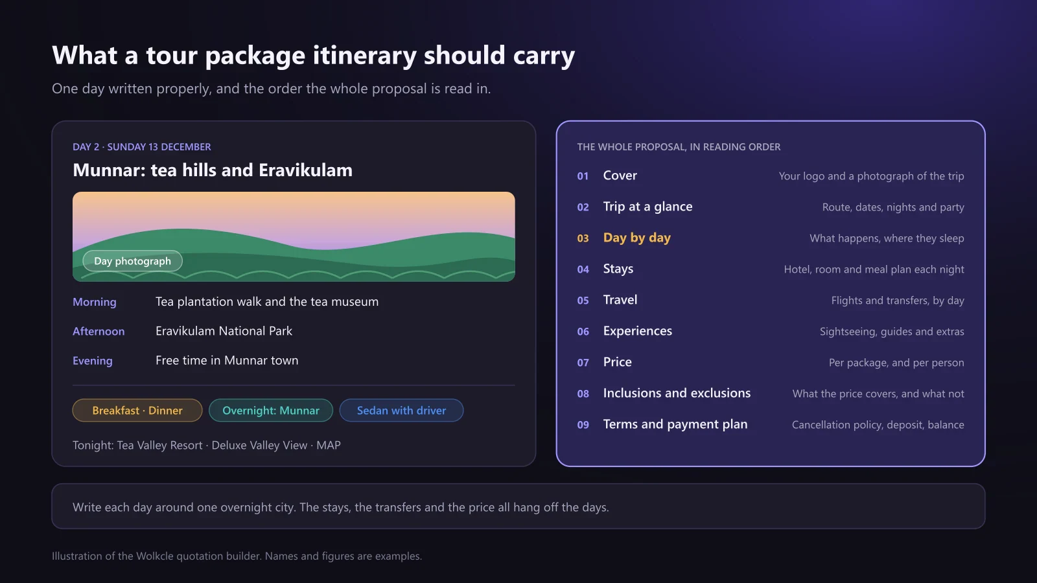Select Trip at a glance in the list
This screenshot has width=1037, height=583.
pyautogui.click(x=771, y=207)
